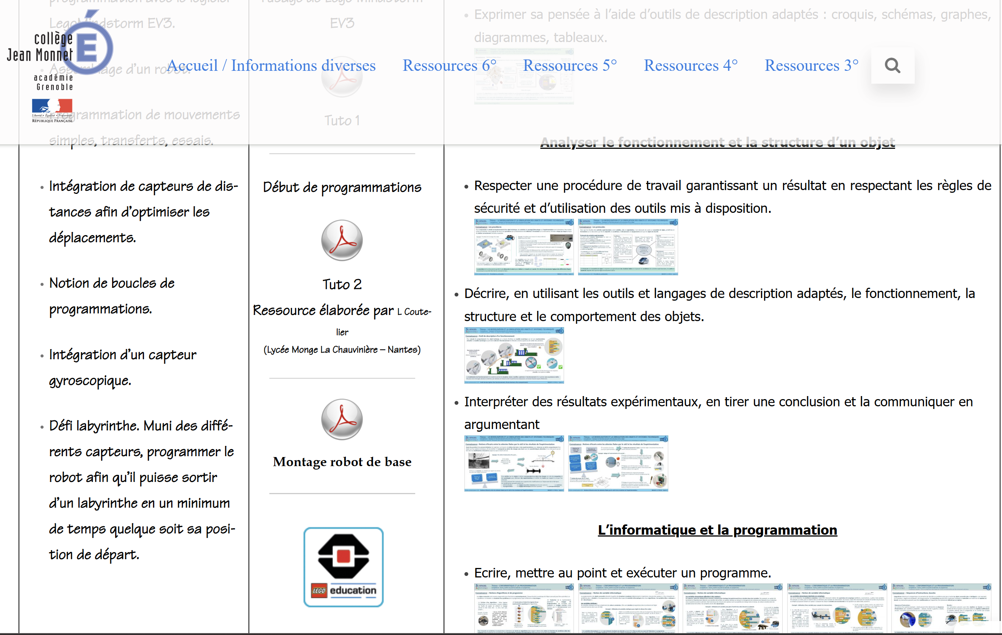
Task: Open the Ressources 4° menu
Action: coord(690,66)
